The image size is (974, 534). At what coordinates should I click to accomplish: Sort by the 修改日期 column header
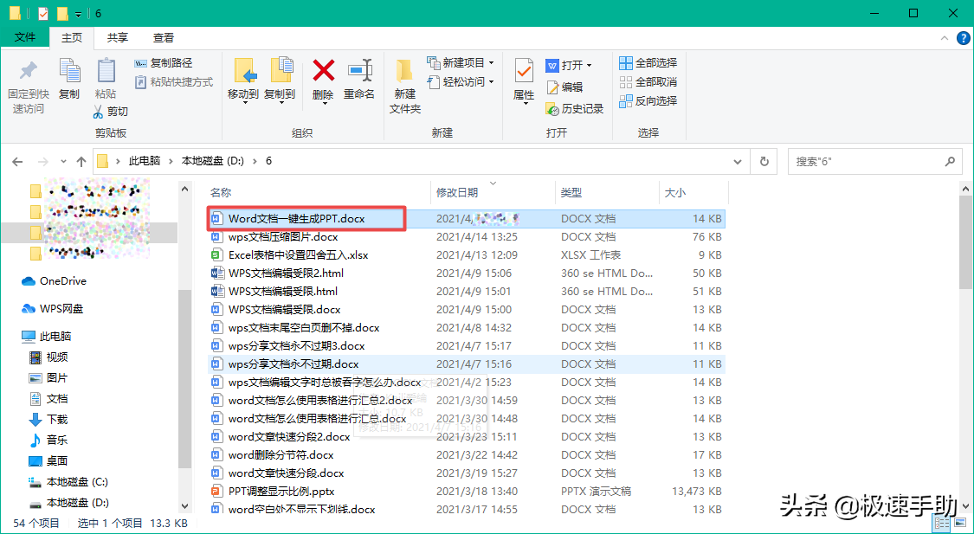point(457,192)
